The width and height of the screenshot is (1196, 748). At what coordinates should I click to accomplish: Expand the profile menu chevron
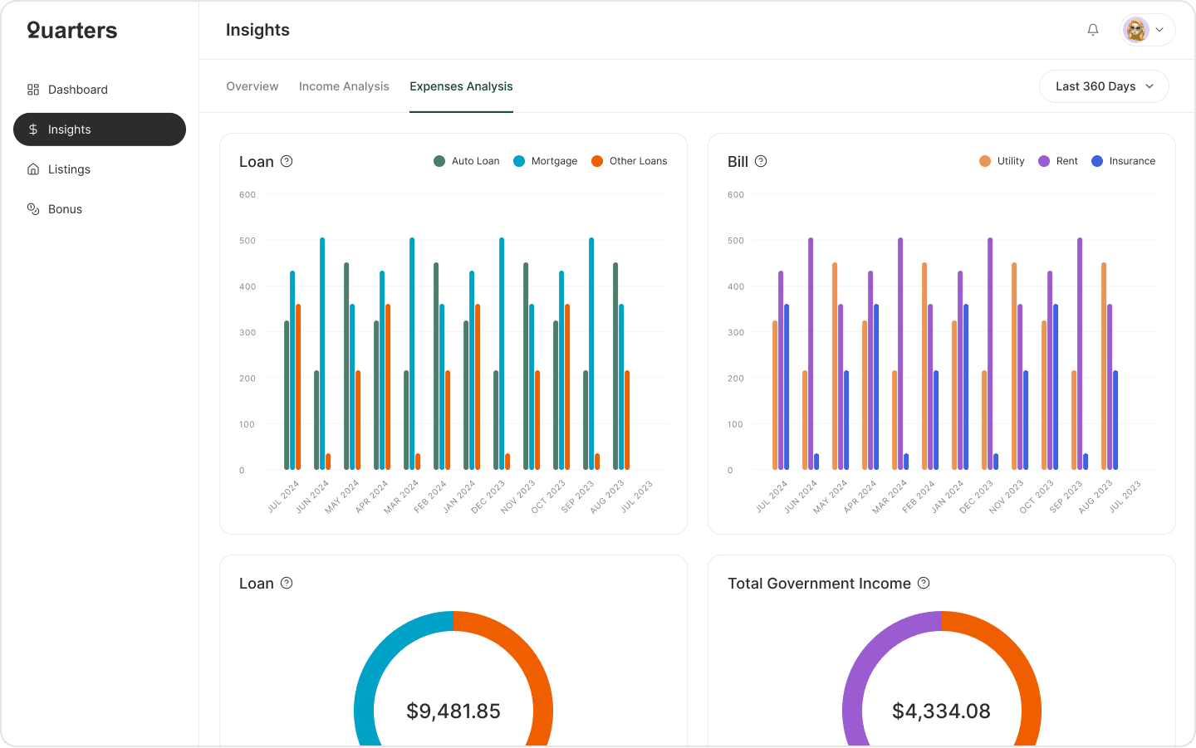(x=1160, y=29)
